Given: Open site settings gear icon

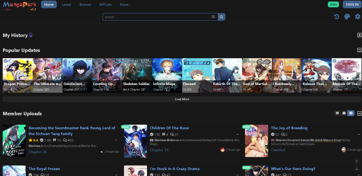Looking at the screenshot, I should [x=358, y=17].
